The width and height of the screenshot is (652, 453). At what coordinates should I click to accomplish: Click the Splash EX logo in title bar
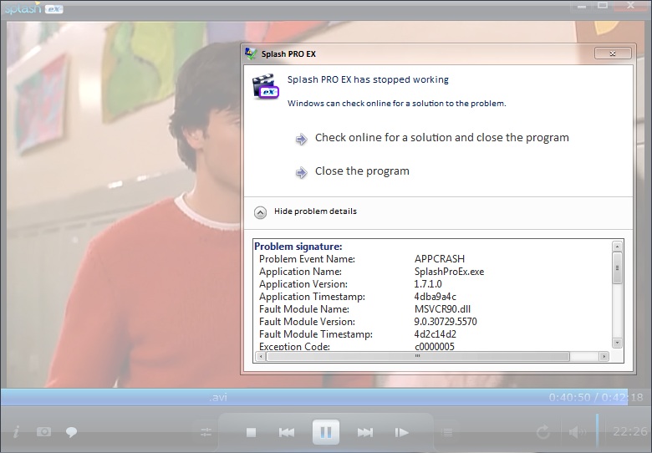pyautogui.click(x=33, y=8)
